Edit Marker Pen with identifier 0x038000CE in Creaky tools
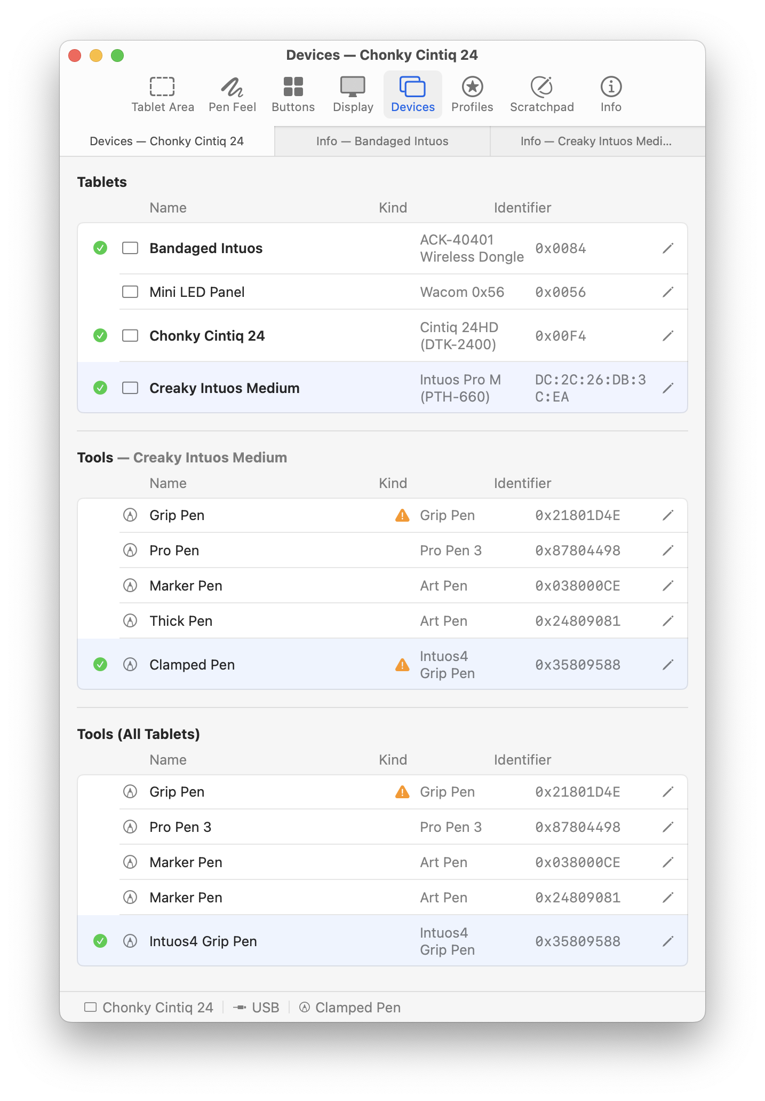765x1101 pixels. [668, 586]
